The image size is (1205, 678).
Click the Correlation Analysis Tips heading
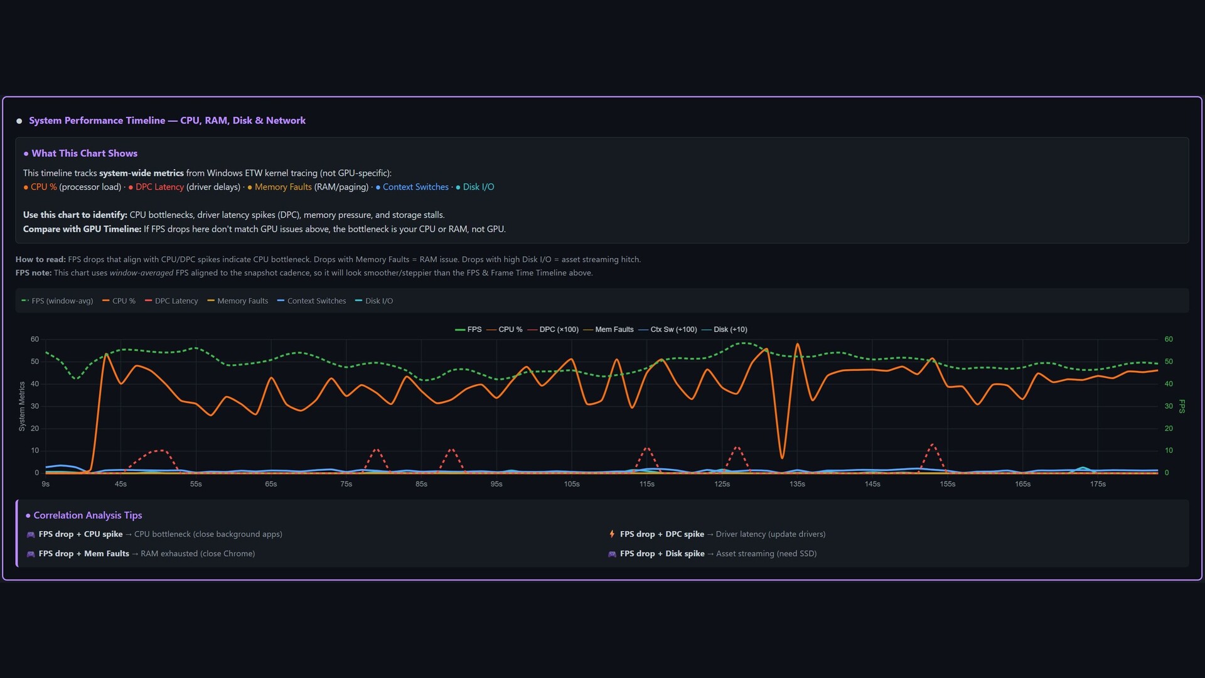[88, 515]
